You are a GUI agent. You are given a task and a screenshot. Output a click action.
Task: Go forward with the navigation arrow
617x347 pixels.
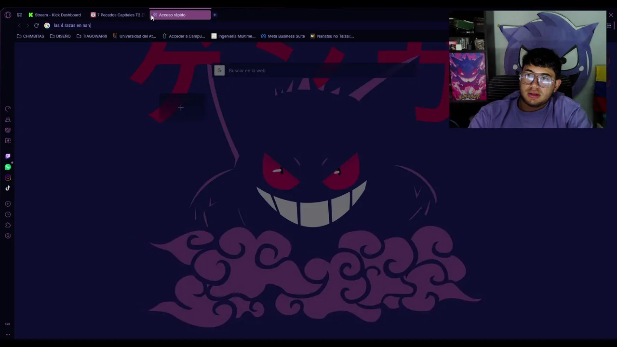[27, 26]
